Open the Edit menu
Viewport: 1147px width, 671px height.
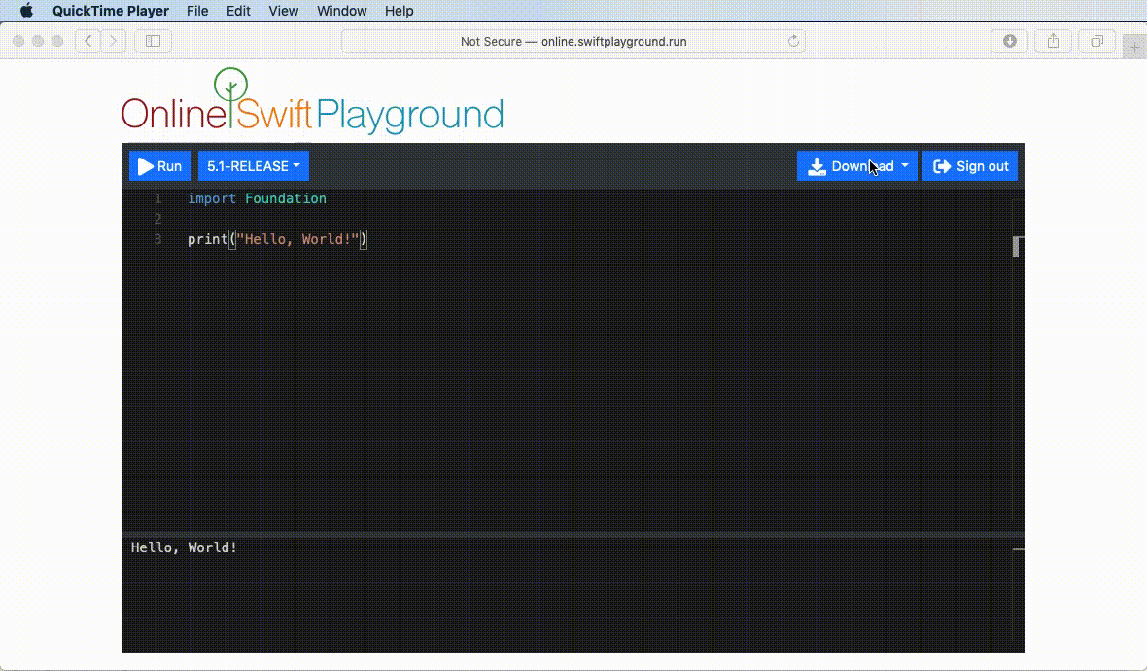click(x=238, y=11)
